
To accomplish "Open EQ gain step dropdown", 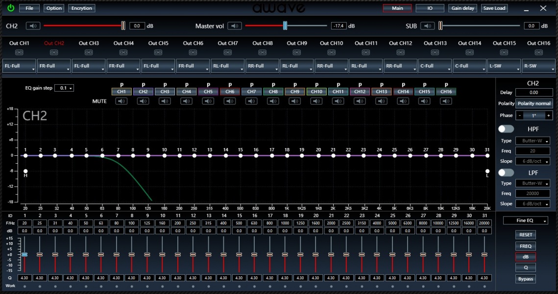I will [64, 88].
